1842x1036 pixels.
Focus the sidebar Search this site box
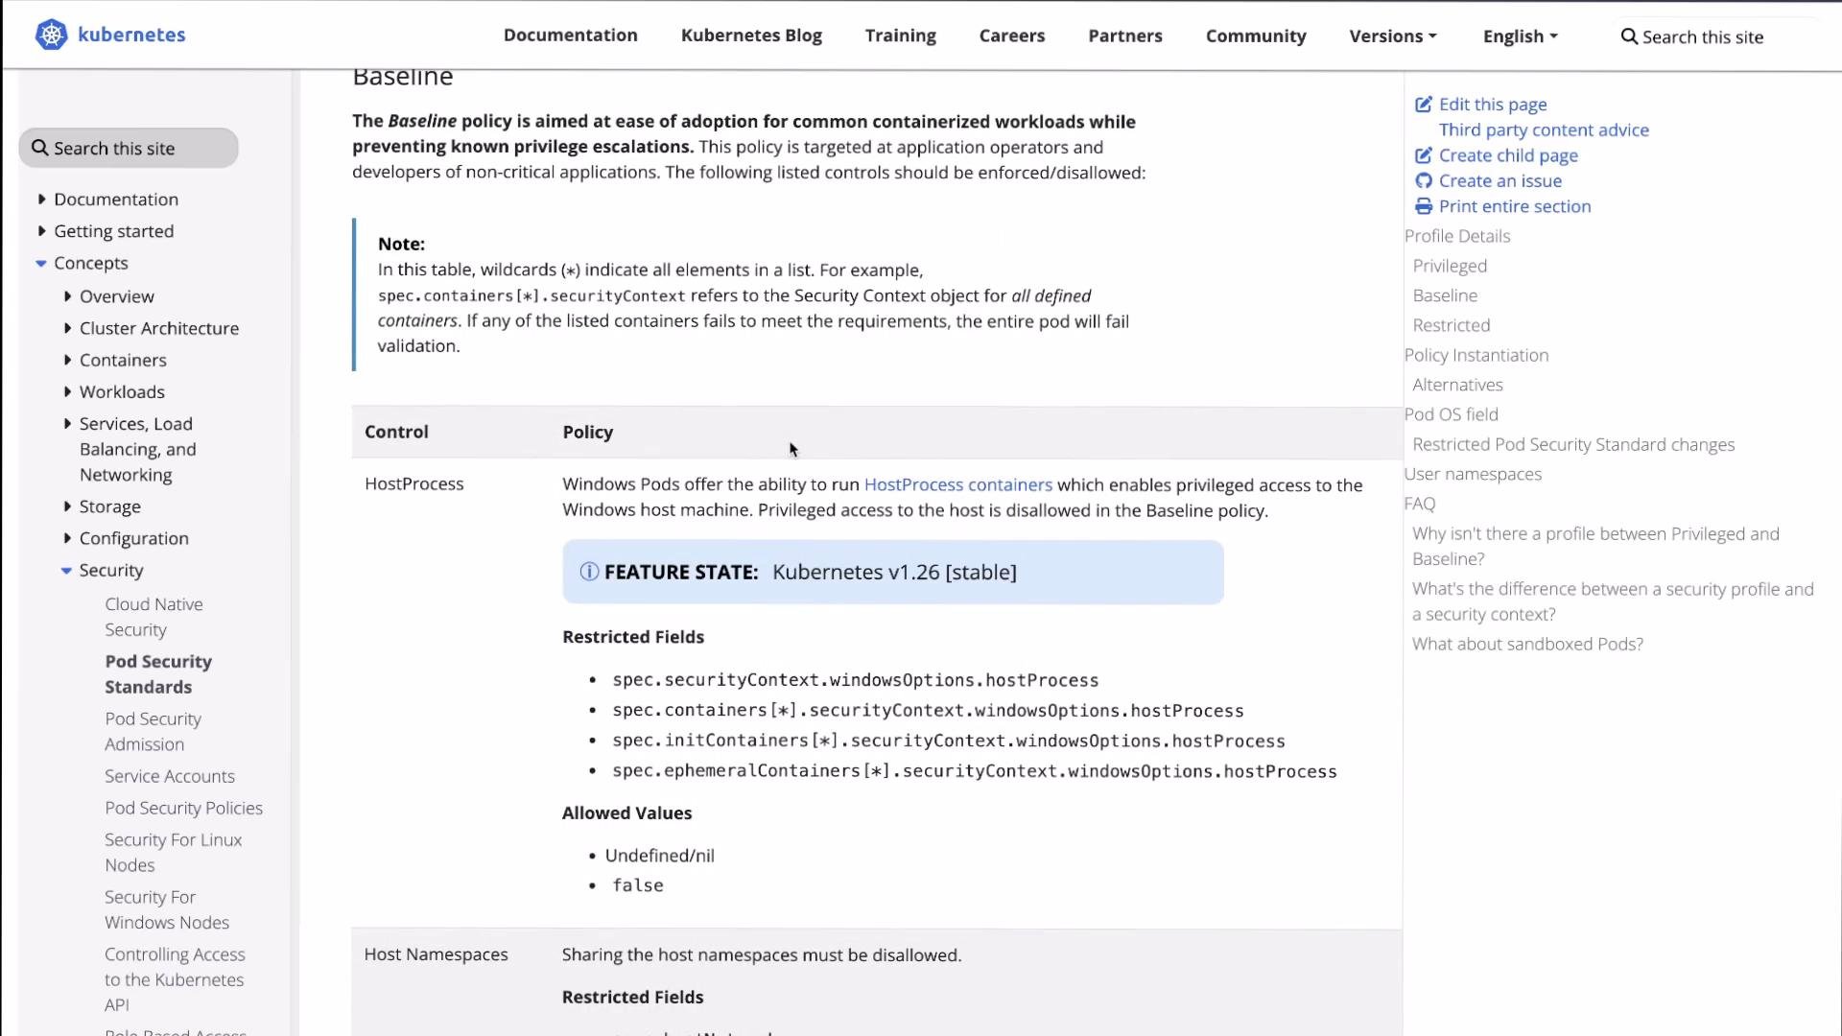click(129, 148)
